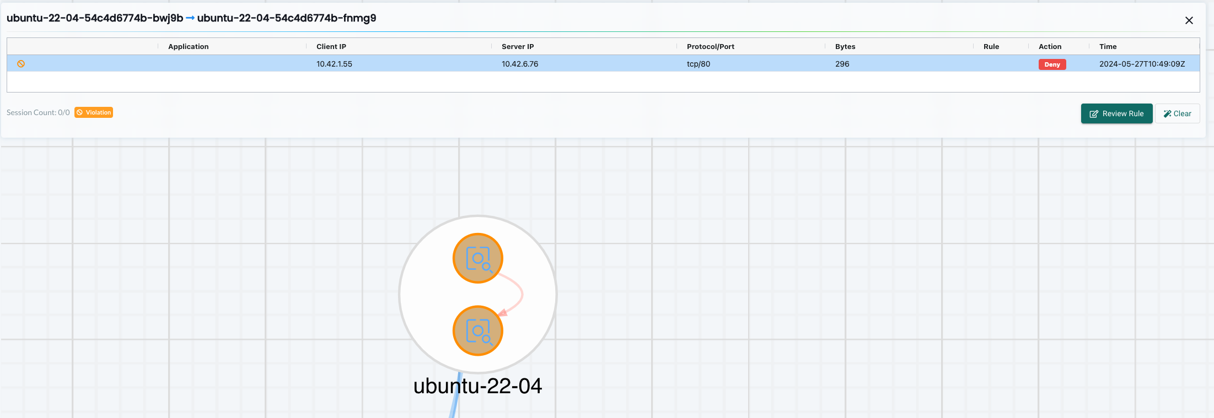Sort by the Application column header

[189, 47]
